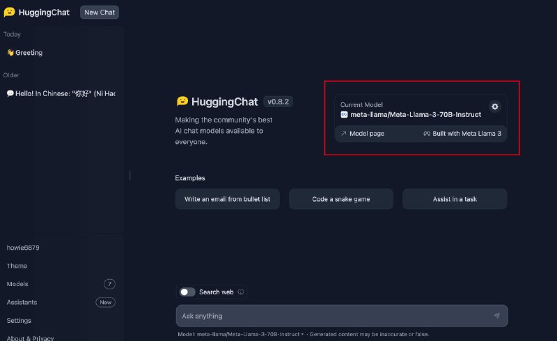Open the Built with Meta Llama 3 link
The image size is (557, 341).
click(x=462, y=134)
